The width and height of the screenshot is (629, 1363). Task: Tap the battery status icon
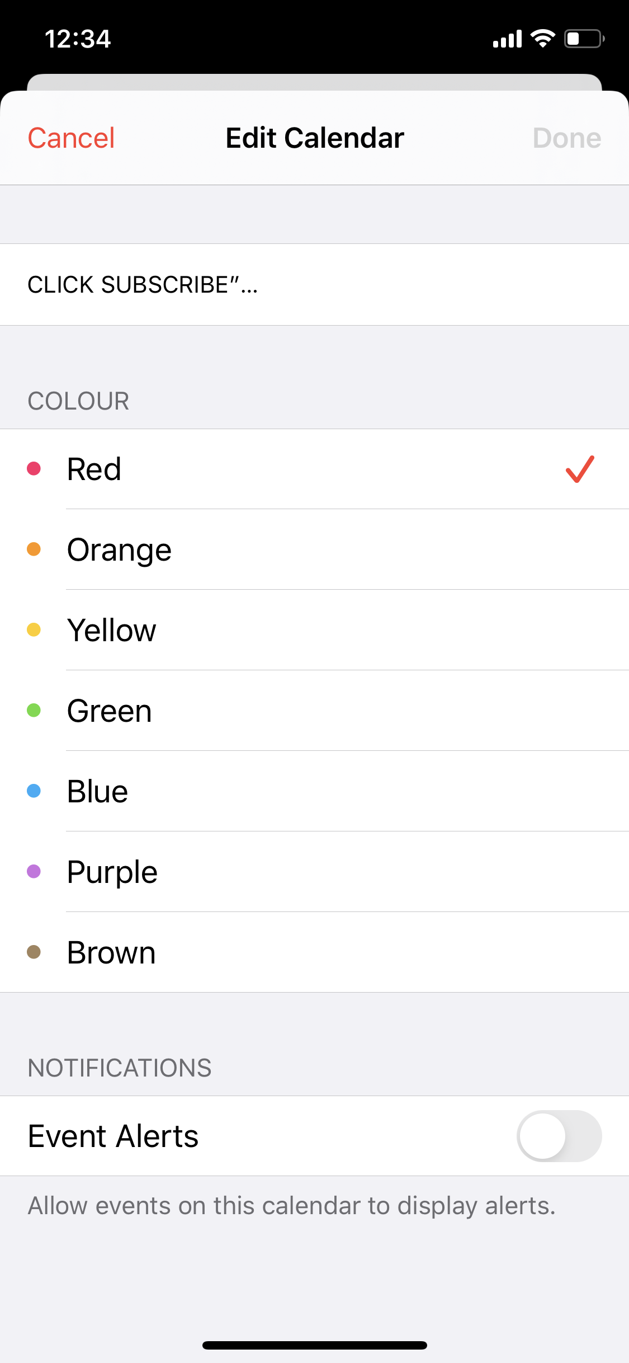584,39
